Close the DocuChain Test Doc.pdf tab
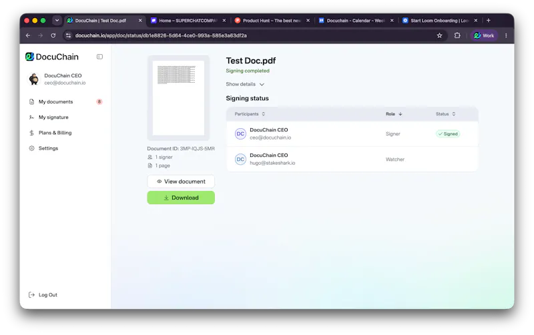 point(140,21)
